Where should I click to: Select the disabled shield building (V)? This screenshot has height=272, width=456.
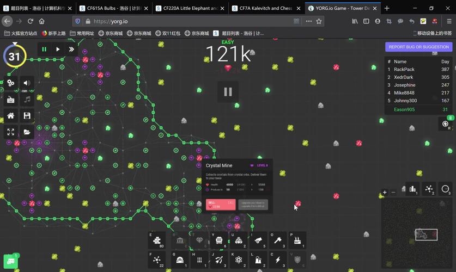coord(297,260)
